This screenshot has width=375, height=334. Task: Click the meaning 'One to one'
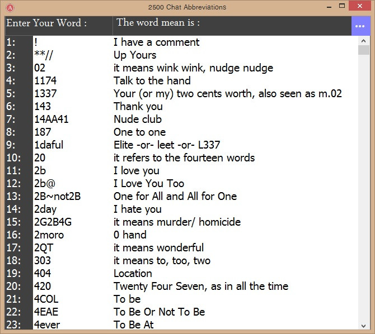[140, 132]
